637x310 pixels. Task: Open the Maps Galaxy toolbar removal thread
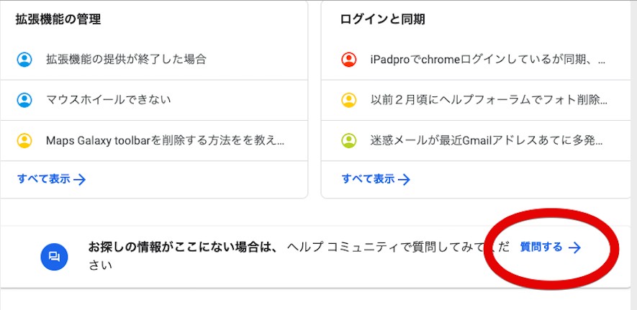tap(165, 140)
